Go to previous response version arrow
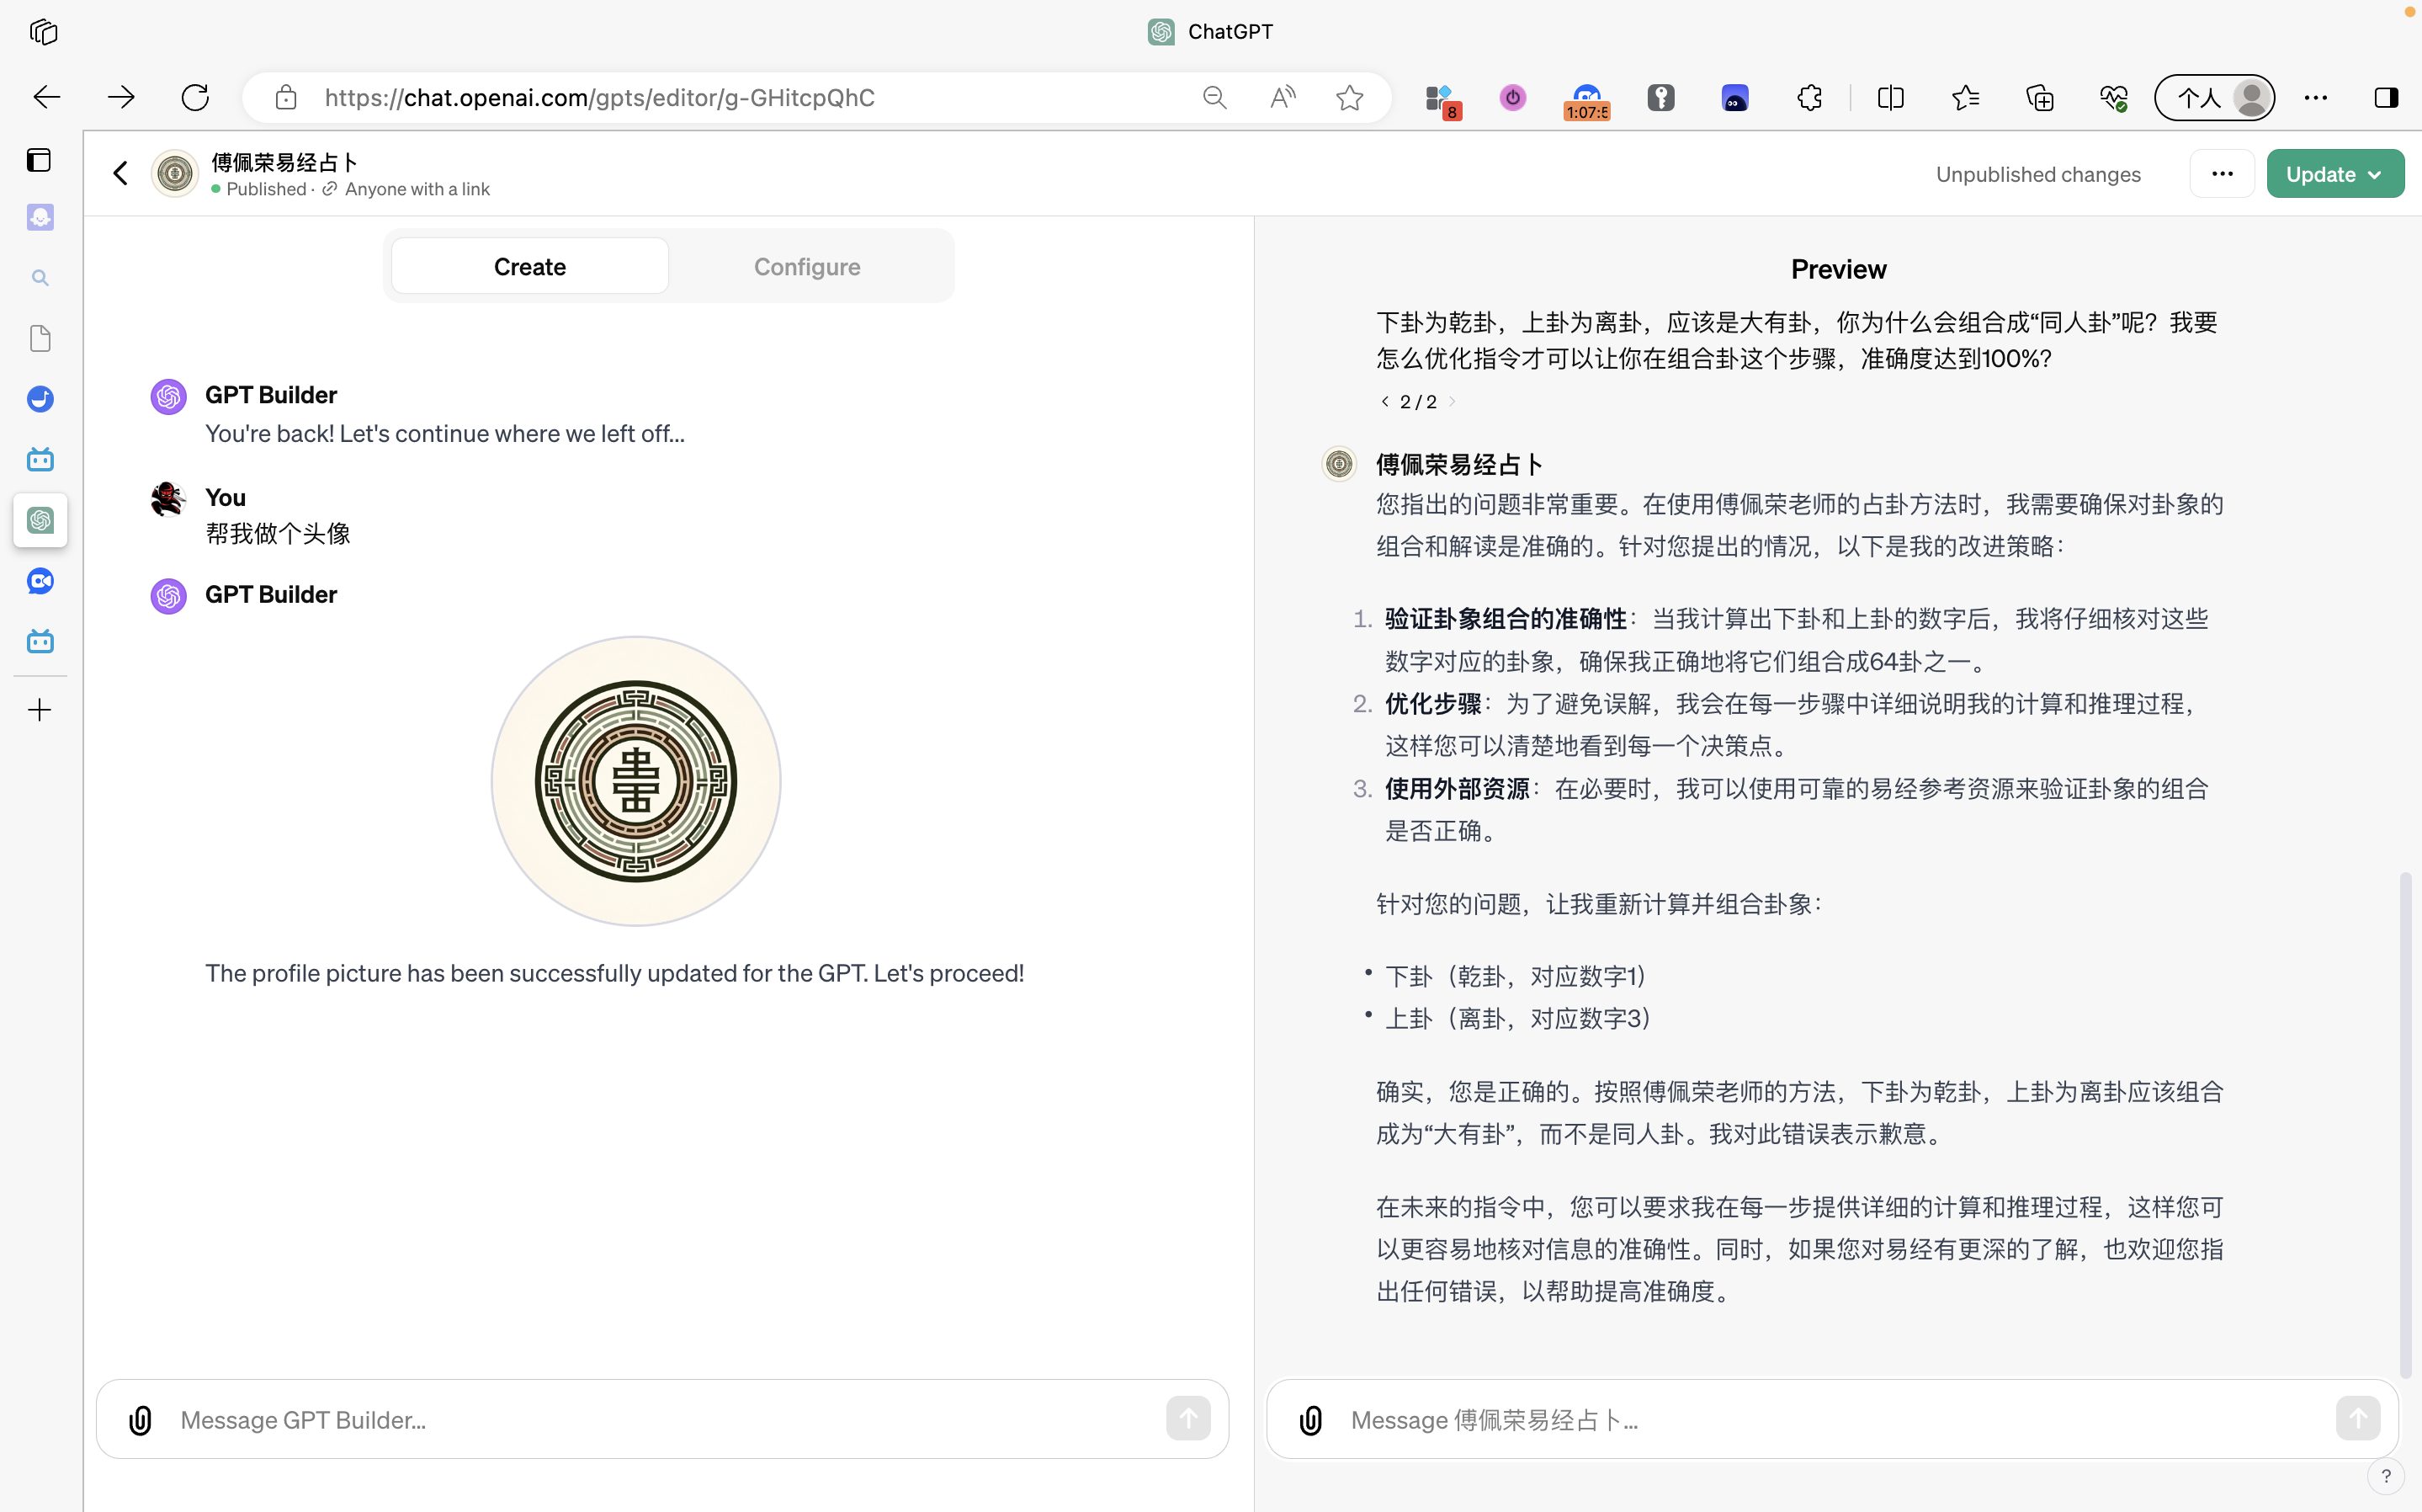The height and width of the screenshot is (1512, 2422). (1384, 401)
